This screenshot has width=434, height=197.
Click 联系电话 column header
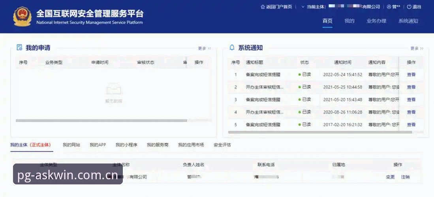[266, 165]
